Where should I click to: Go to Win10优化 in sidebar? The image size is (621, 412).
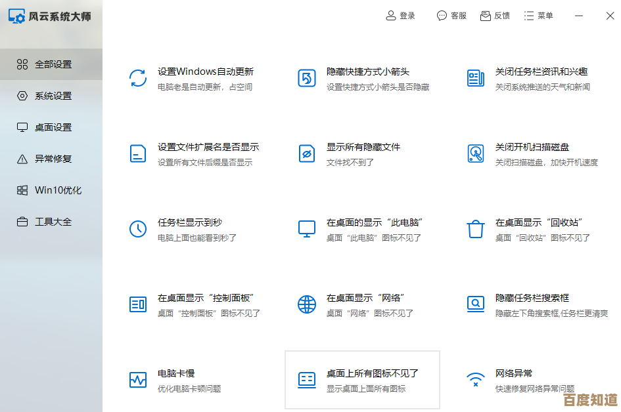coord(58,190)
